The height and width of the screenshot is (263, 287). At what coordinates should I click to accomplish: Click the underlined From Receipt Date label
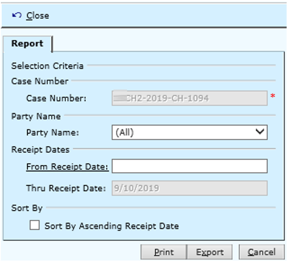pyautogui.click(x=67, y=166)
